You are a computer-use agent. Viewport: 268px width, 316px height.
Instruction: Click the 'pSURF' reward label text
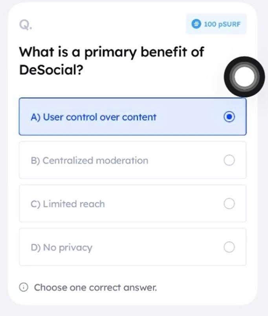click(x=229, y=24)
